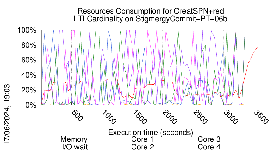This screenshot has height=153, width=274.
Task: Click the green Core 4 legend line sample
Action: pos(235,147)
